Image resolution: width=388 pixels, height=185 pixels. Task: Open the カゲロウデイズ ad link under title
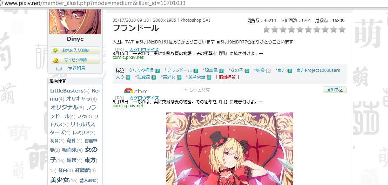144,50
